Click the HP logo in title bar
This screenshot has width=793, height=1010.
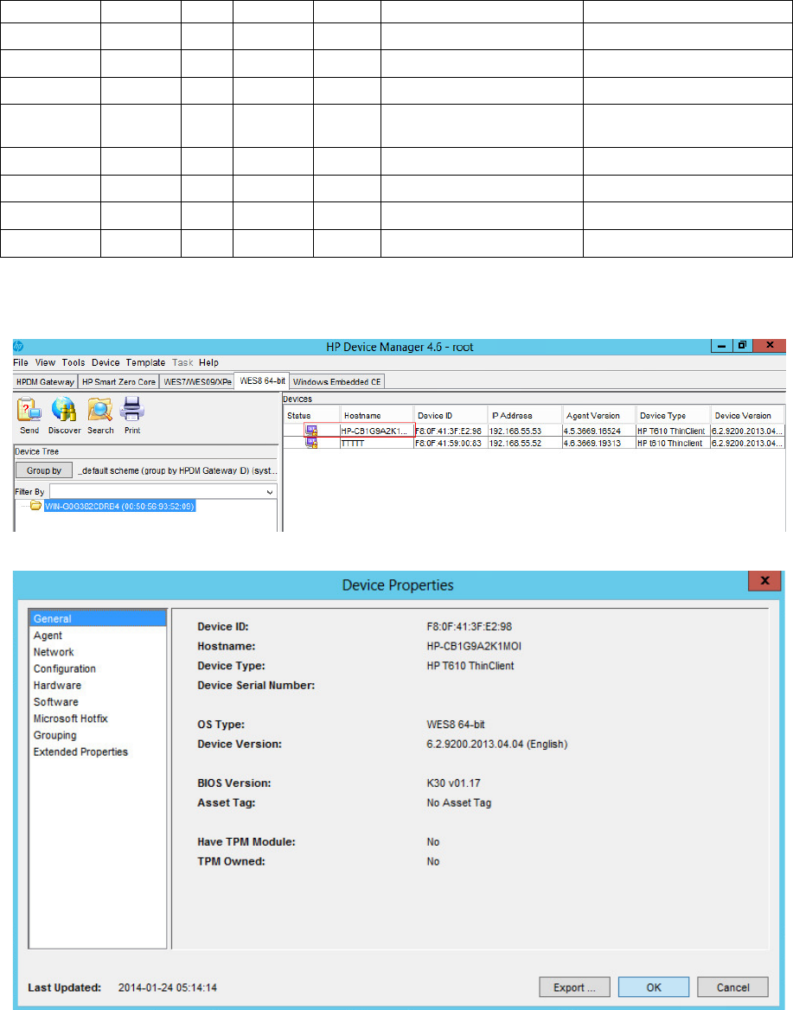pyautogui.click(x=18, y=347)
